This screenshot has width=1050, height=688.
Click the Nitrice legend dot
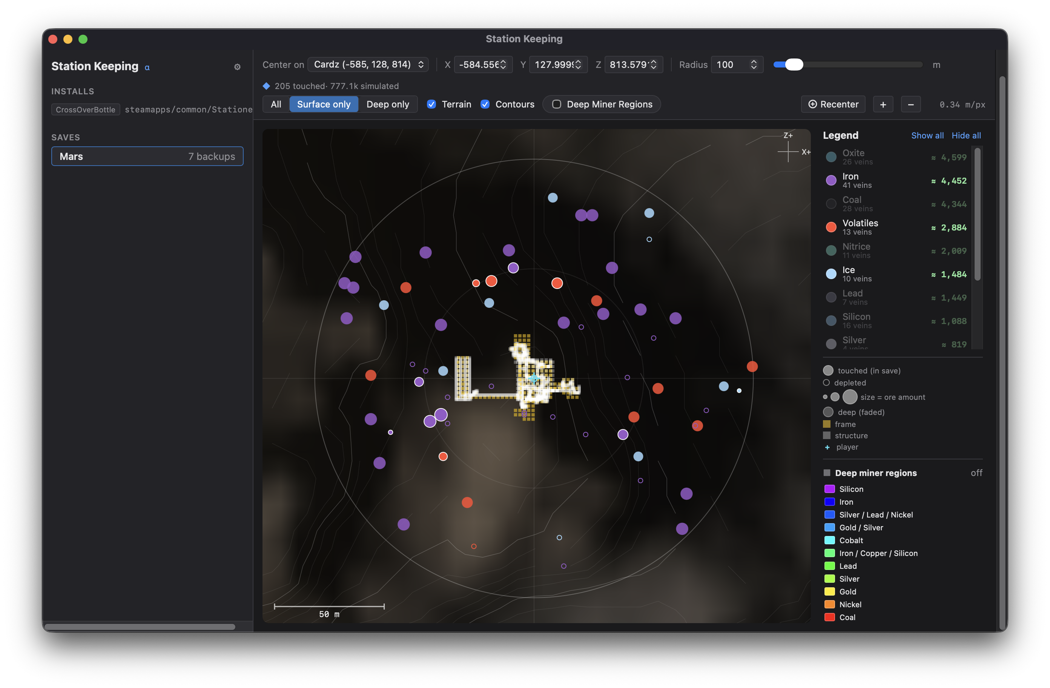[831, 251]
